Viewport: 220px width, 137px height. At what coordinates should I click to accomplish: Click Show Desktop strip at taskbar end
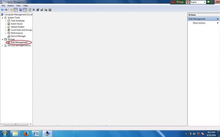click(219, 134)
